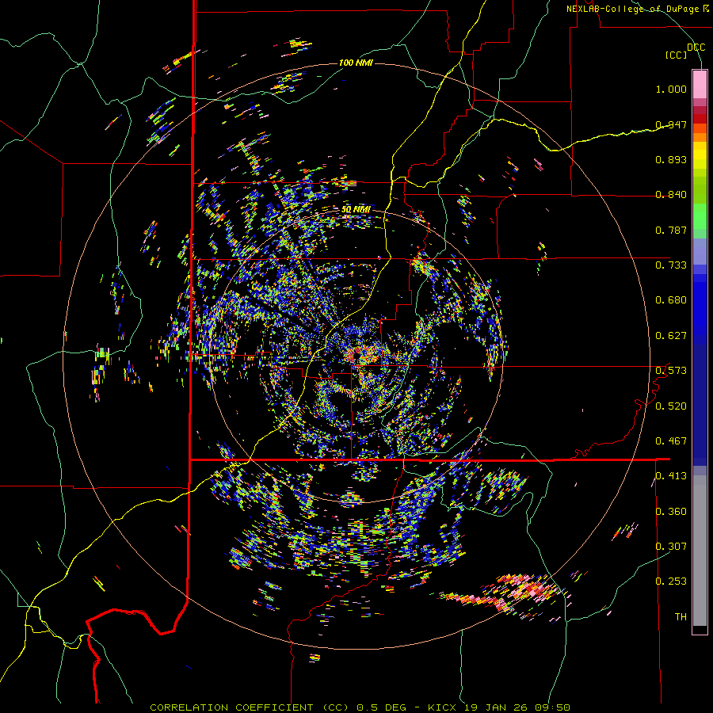Click the 19 JAN 26 date text

(x=496, y=707)
